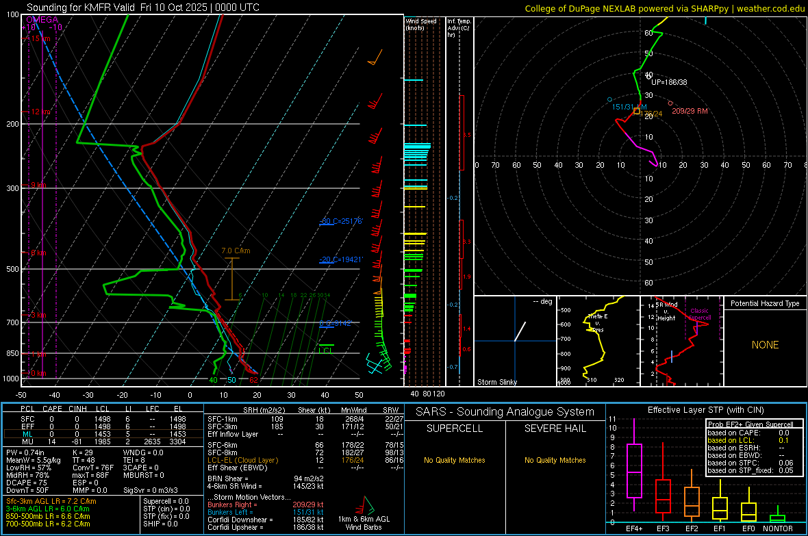This screenshot has width=808, height=536.
Task: Click the green LCL label on skew-T
Action: coord(325,350)
